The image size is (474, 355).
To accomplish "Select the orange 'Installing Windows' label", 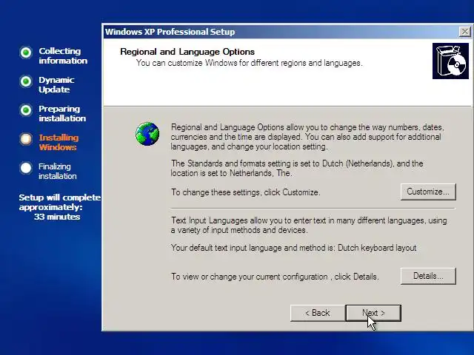I will [59, 142].
